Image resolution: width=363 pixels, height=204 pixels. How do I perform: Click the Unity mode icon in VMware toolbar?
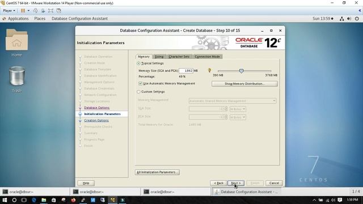pos(58,11)
